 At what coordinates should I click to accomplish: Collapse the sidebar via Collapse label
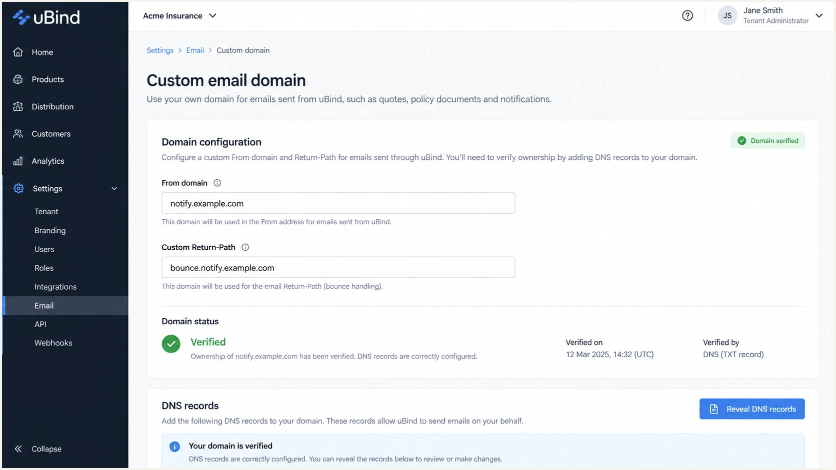pyautogui.click(x=46, y=449)
